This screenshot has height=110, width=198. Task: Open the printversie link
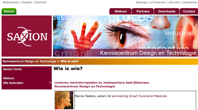coord(158,2)
